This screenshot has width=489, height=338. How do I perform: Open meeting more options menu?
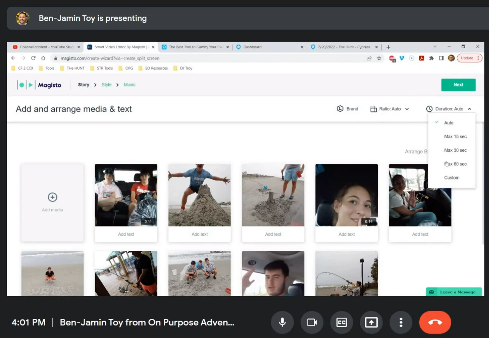pyautogui.click(x=401, y=323)
